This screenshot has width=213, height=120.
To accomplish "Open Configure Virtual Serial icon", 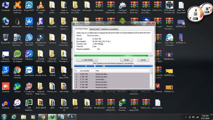I will click(x=122, y=7).
